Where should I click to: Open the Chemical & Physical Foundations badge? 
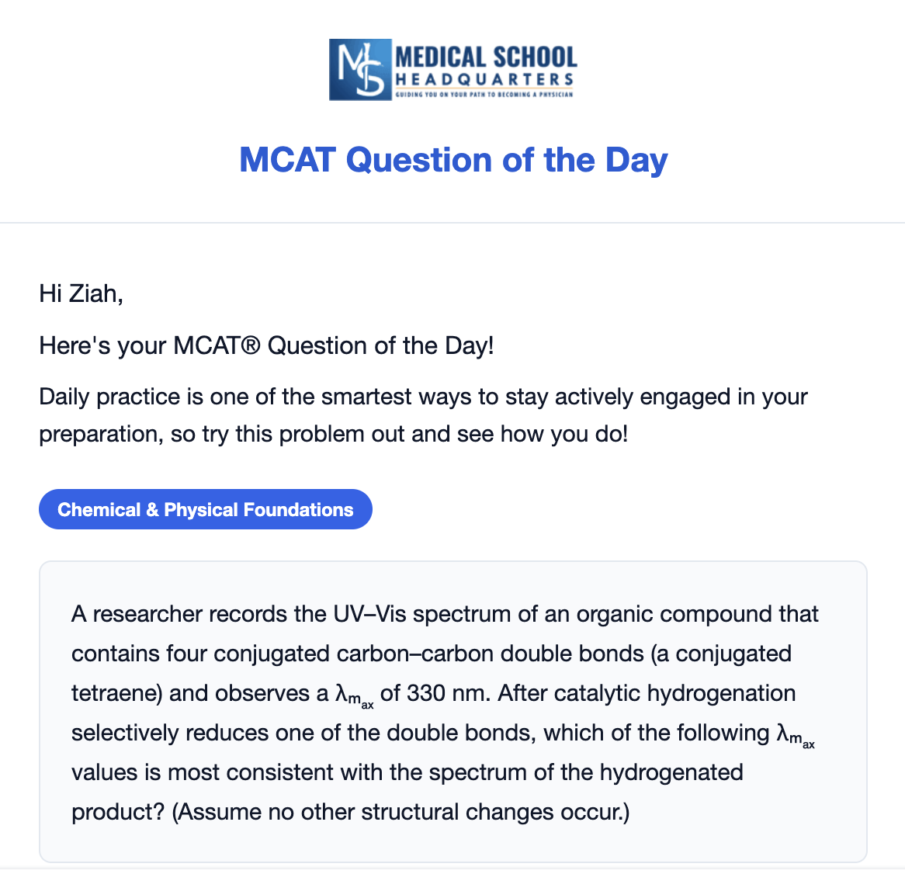point(206,509)
